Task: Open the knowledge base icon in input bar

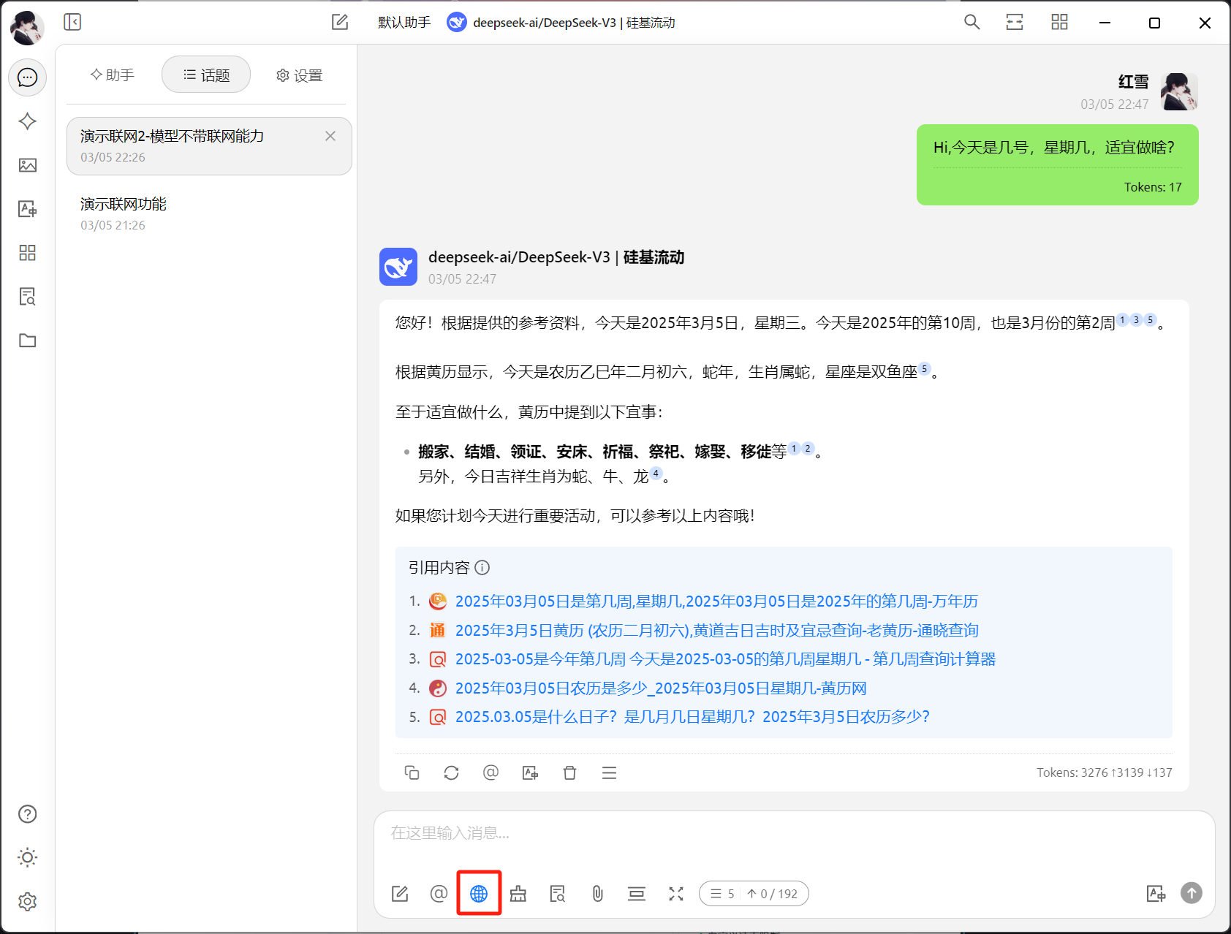Action: click(x=558, y=893)
